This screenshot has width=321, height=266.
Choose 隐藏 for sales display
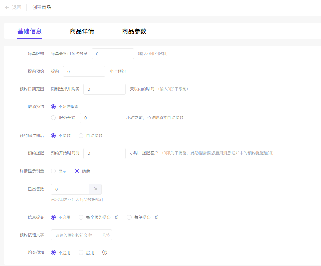click(x=77, y=171)
